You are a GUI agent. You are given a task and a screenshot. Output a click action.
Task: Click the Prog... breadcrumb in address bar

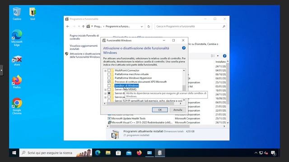98,27
